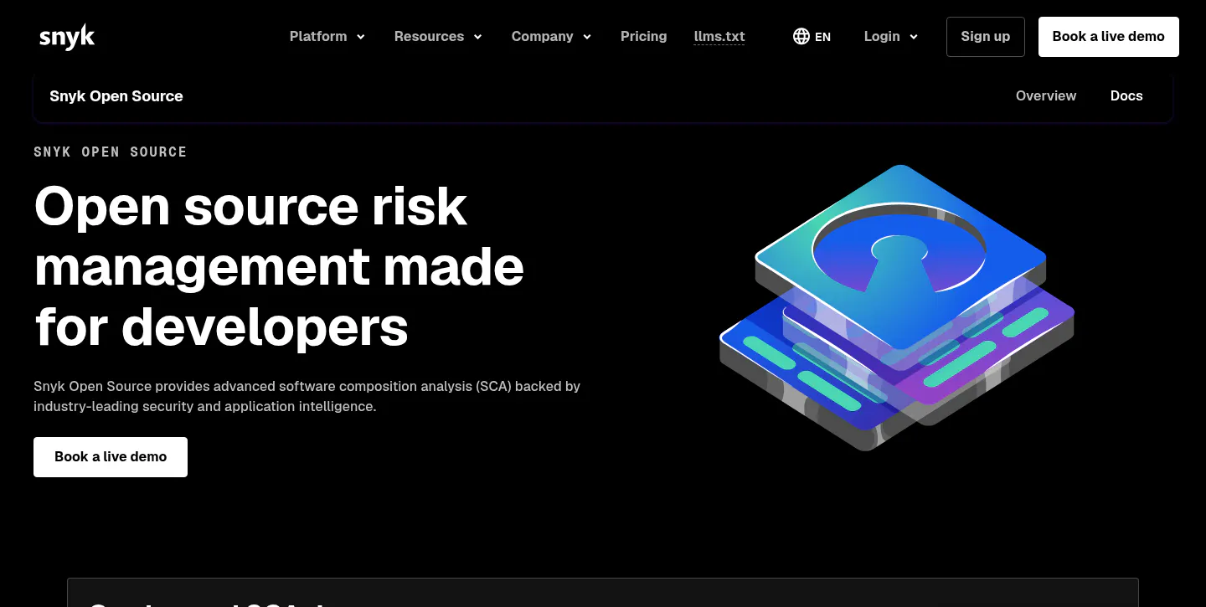The width and height of the screenshot is (1206, 607).
Task: Click the globe language icon
Action: click(x=801, y=37)
